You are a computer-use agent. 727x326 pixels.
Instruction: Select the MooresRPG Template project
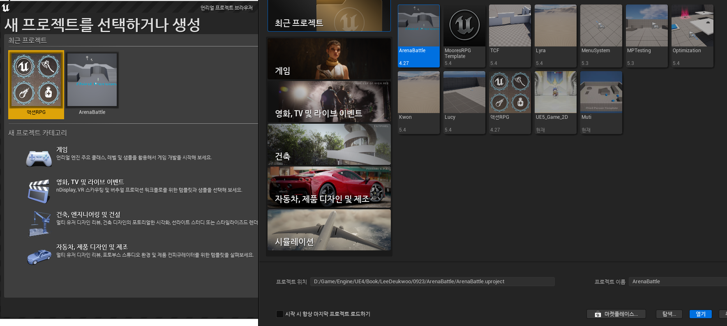pyautogui.click(x=464, y=36)
